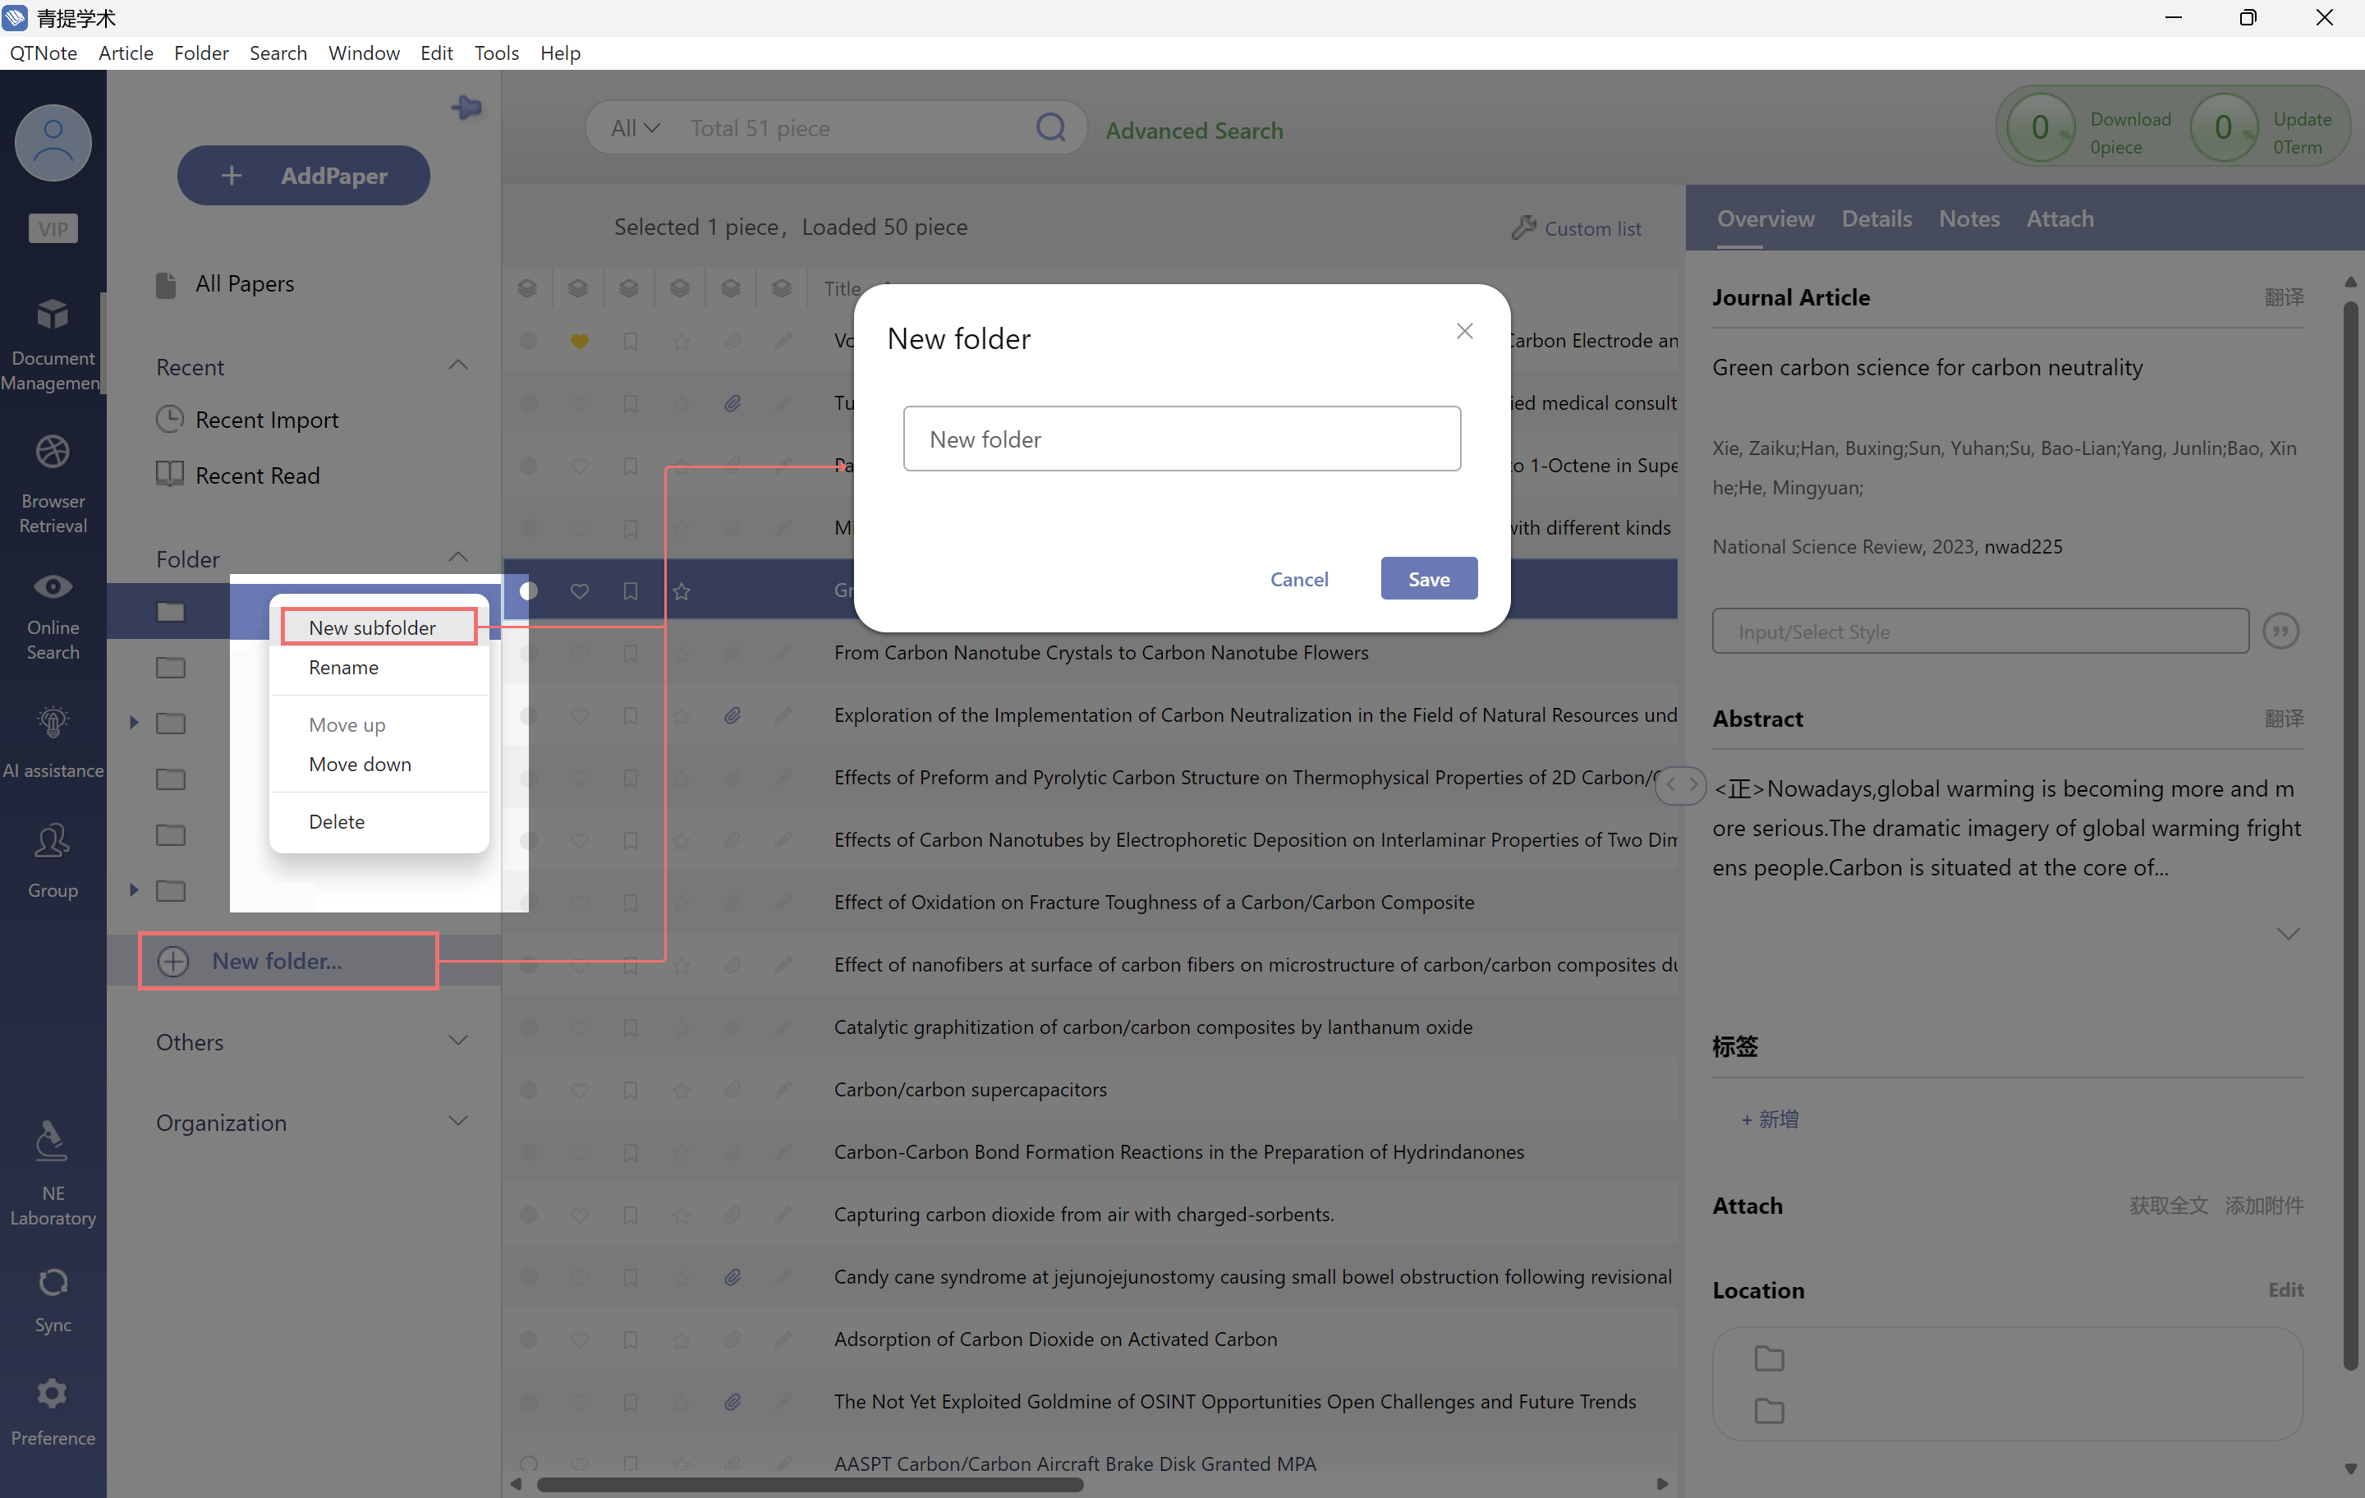This screenshot has width=2365, height=1498.
Task: Expand the Others section
Action: 457,1041
